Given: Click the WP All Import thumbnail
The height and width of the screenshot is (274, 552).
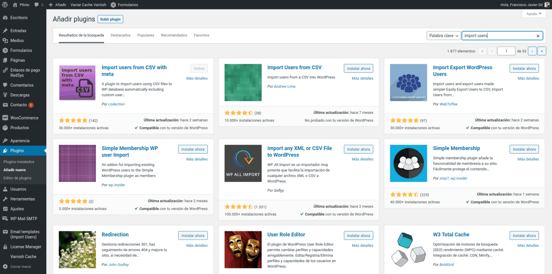Looking at the screenshot, I should click(x=243, y=163).
